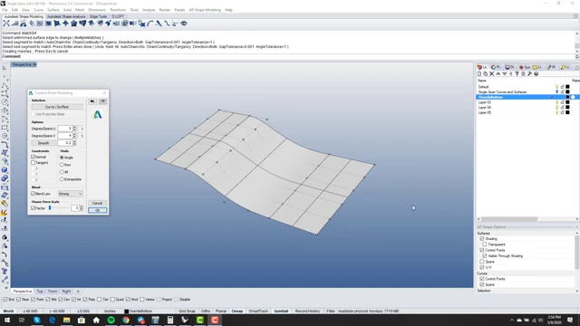Toggle Surfaces Shading checkbox in AD Shape Options
This screenshot has width=580, height=326.
pos(482,239)
